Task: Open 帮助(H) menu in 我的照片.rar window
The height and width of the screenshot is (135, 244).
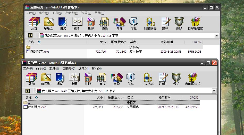Action: point(97,69)
